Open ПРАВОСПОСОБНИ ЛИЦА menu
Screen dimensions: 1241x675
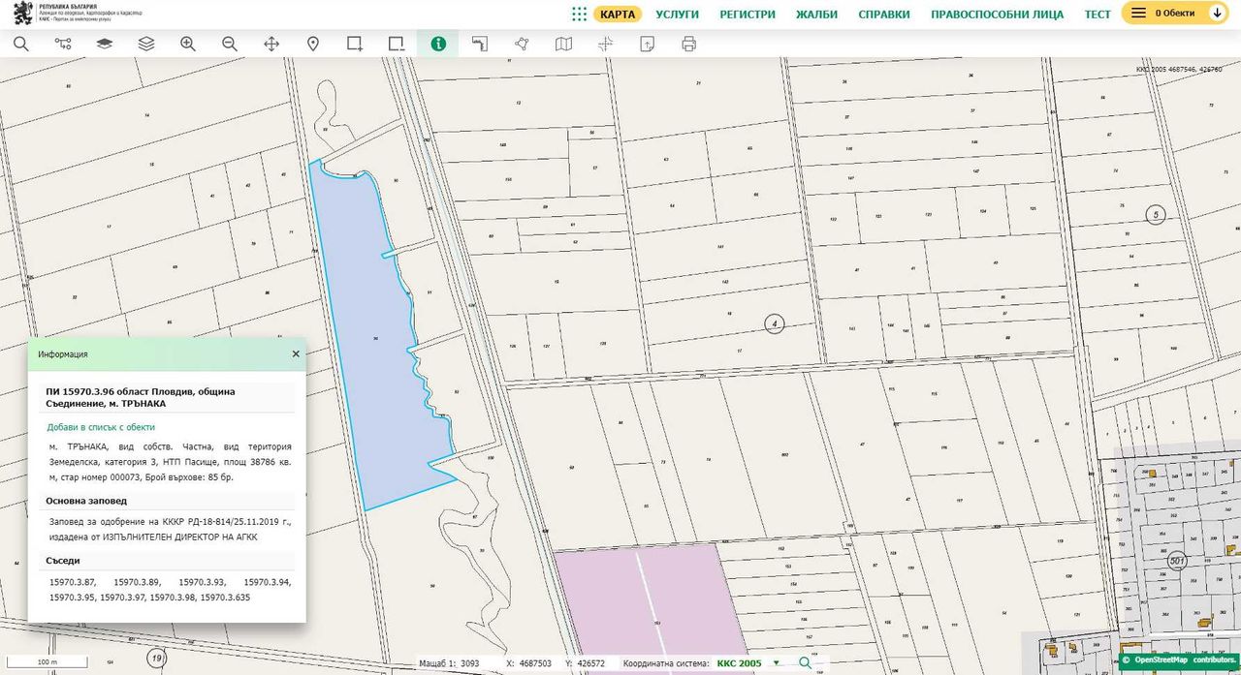tap(997, 14)
